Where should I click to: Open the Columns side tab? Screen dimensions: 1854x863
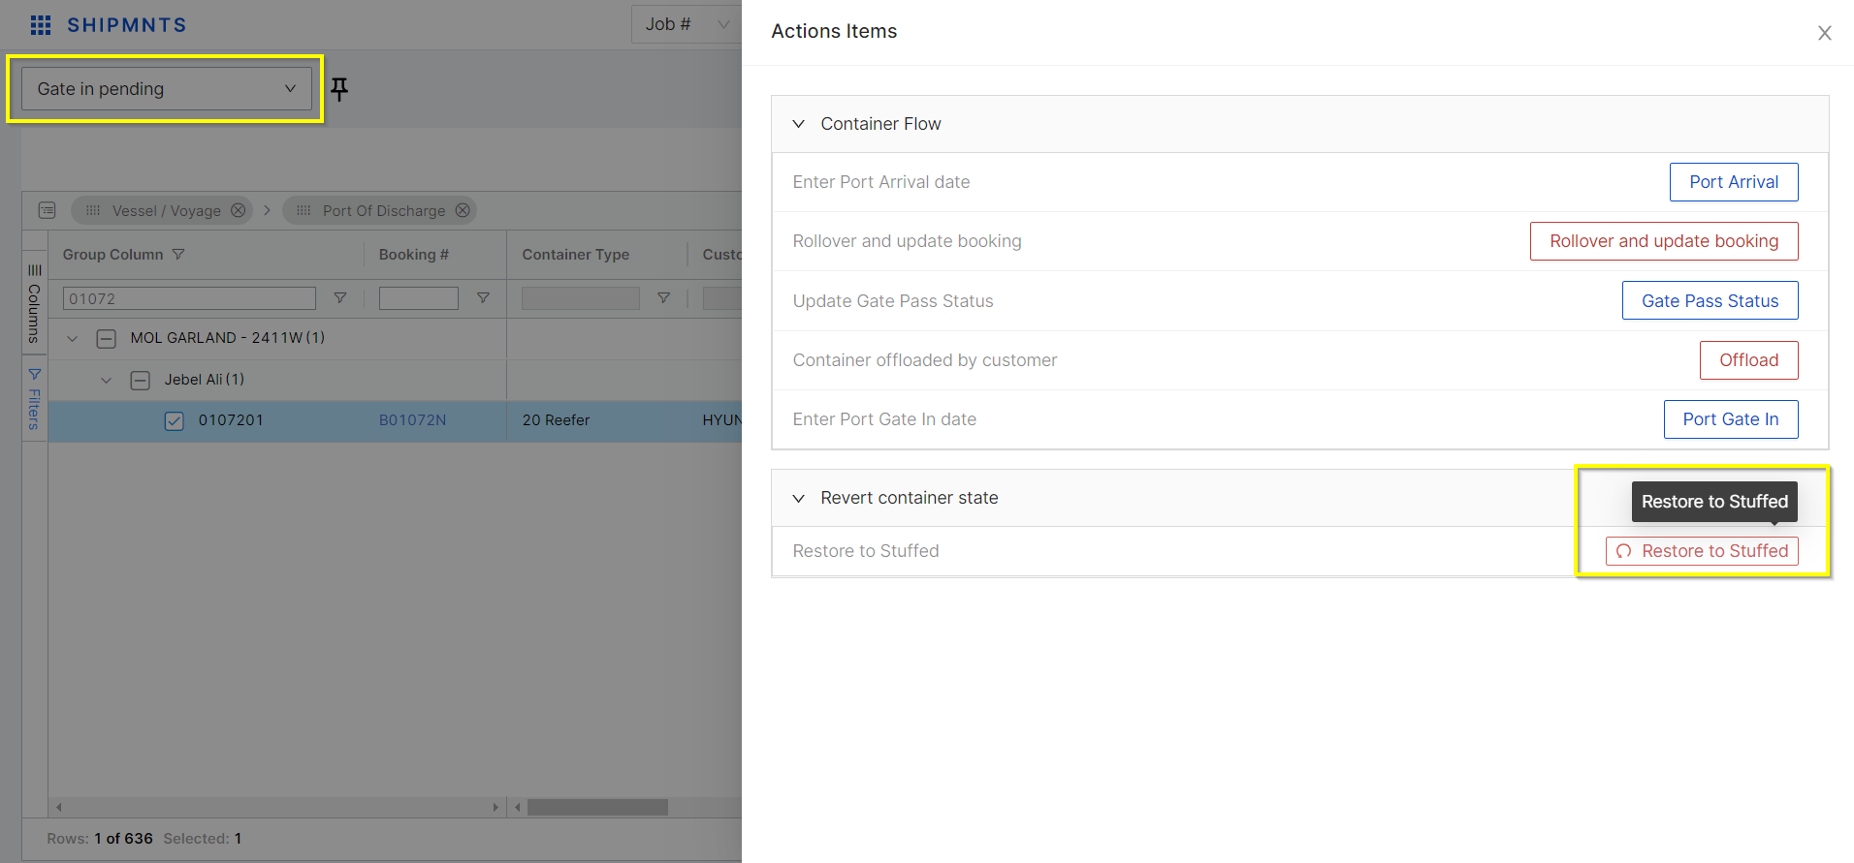pos(34,302)
